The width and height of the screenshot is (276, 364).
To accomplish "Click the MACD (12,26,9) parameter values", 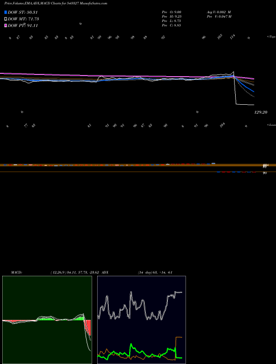I will point(75,272).
